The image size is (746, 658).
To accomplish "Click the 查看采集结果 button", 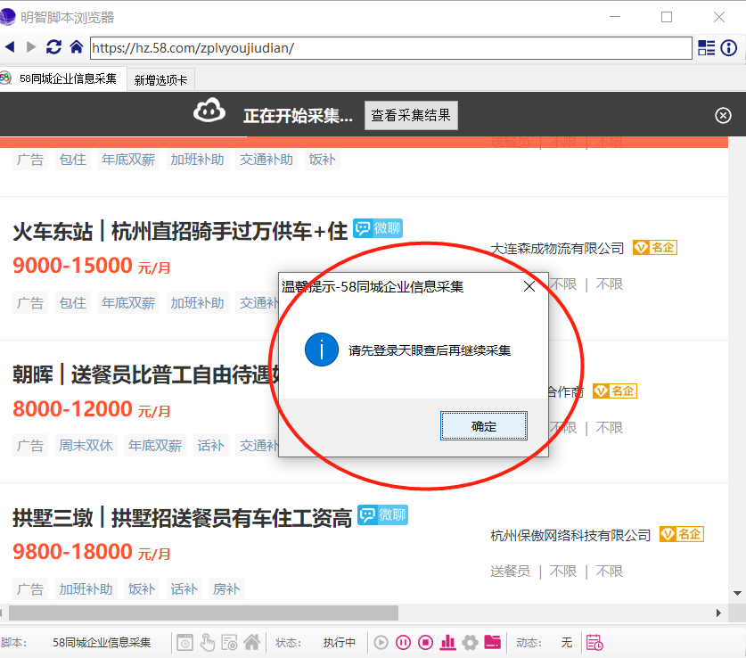I will [411, 115].
